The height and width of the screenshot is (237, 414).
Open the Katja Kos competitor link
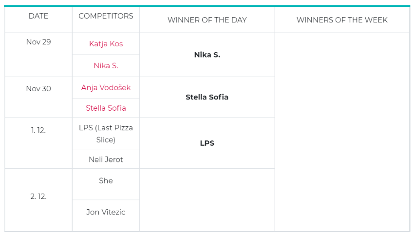tap(106, 43)
